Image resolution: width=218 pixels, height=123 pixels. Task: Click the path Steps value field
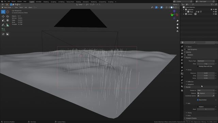(x=206, y=109)
